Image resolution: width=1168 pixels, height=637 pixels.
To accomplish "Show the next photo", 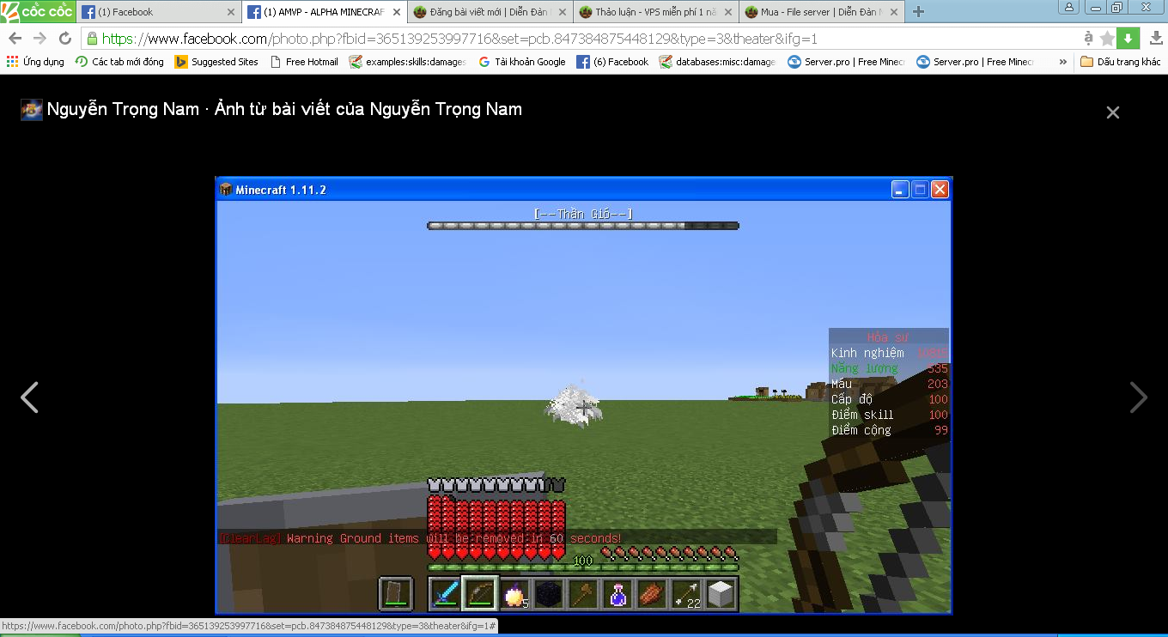I will click(1138, 397).
